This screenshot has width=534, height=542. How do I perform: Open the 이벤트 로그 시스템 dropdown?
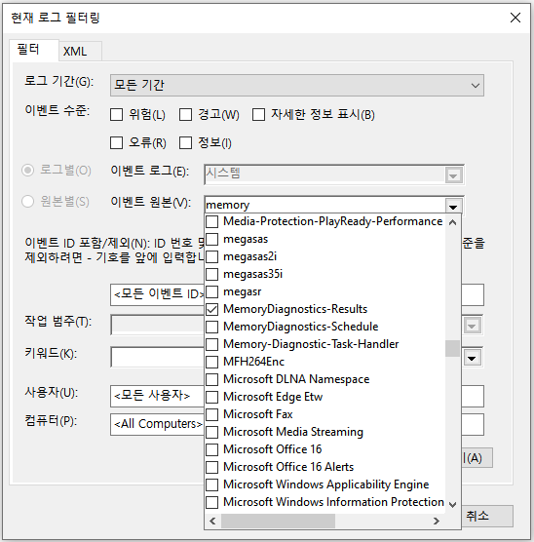pos(453,175)
